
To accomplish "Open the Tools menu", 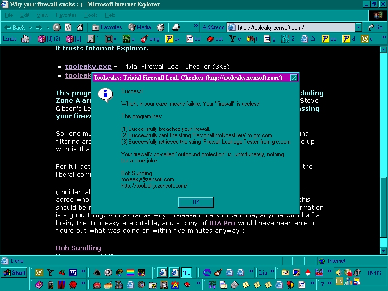I will [x=91, y=15].
